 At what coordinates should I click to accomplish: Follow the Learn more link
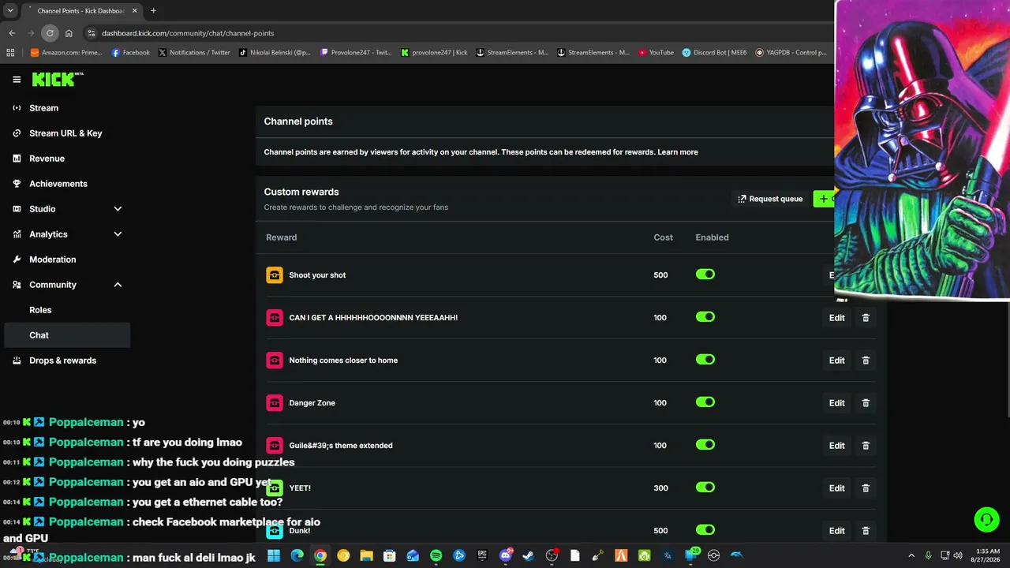678,152
